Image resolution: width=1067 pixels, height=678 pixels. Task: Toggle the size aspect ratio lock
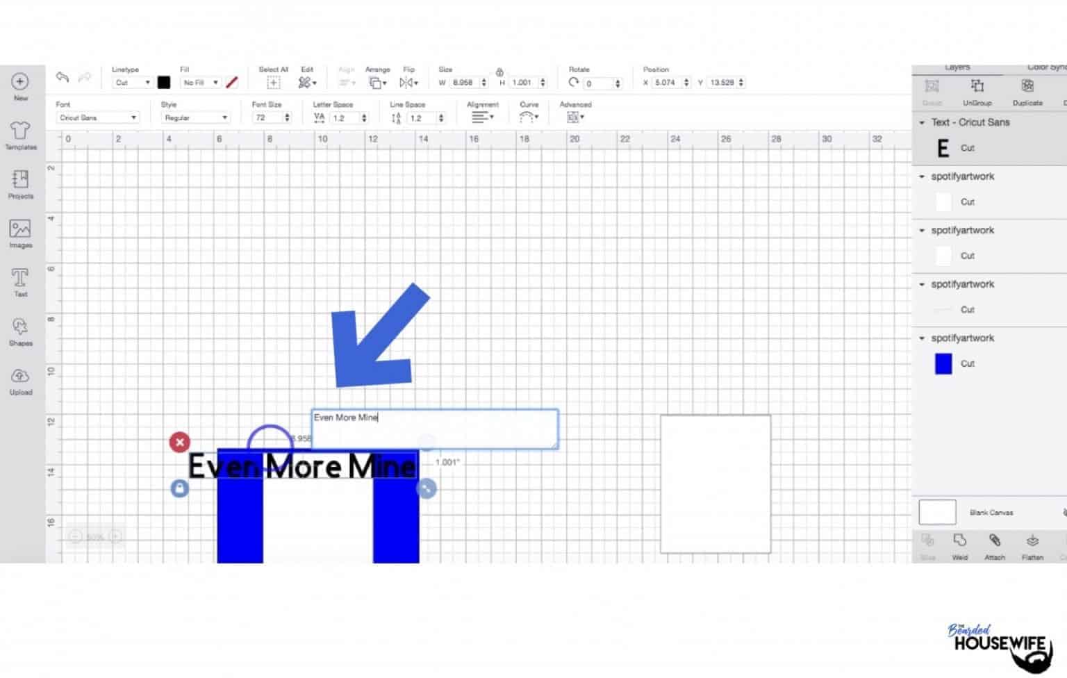coord(499,72)
